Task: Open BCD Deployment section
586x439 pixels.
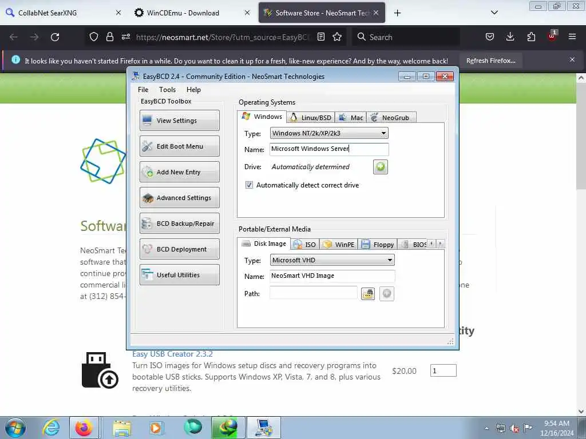Action: [x=179, y=249]
